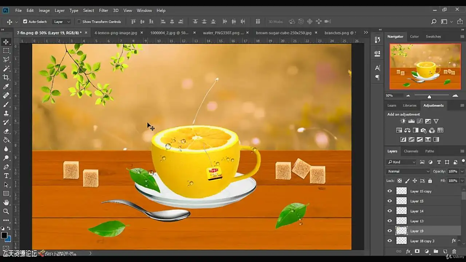This screenshot has width=466, height=262.
Task: Expand the Opacity slider dropdown arrow
Action: click(462, 171)
